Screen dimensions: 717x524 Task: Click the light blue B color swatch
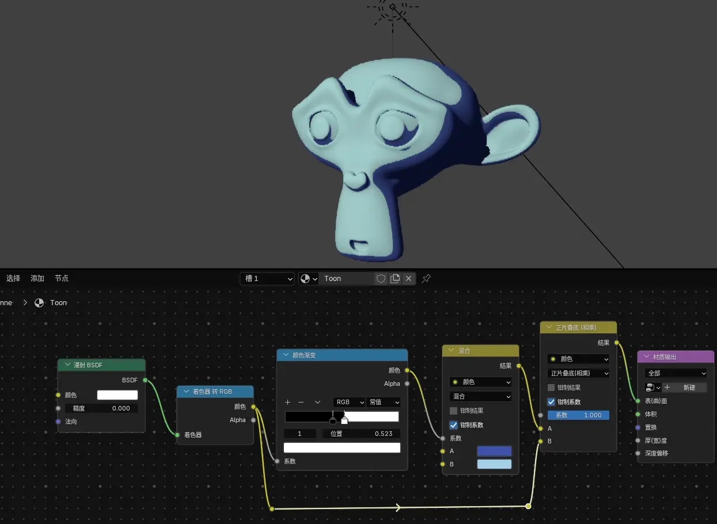point(494,464)
